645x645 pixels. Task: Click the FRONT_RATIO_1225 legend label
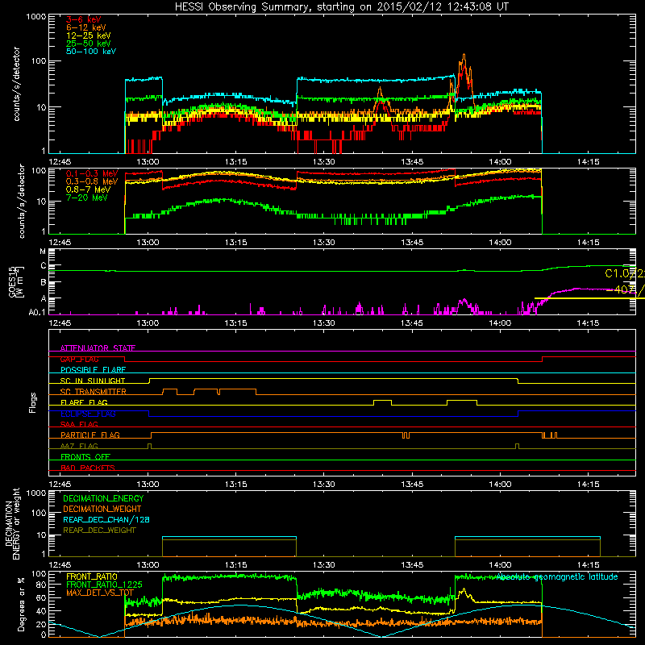[104, 585]
